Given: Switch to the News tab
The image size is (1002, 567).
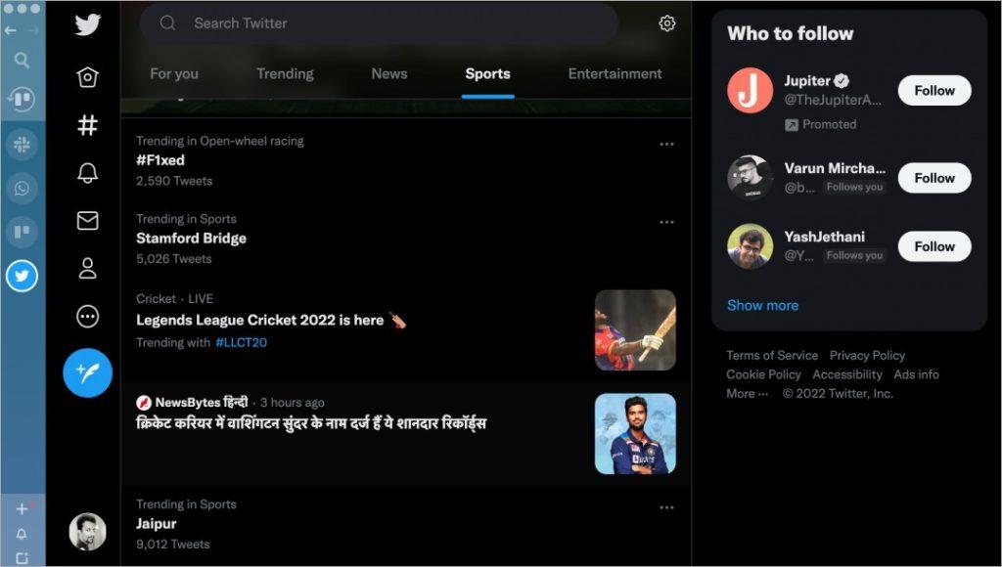Looking at the screenshot, I should coord(389,74).
